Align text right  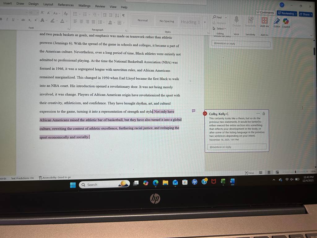coord(87,22)
